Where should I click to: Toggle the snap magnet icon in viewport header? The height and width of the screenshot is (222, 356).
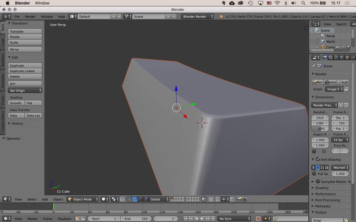218,199
